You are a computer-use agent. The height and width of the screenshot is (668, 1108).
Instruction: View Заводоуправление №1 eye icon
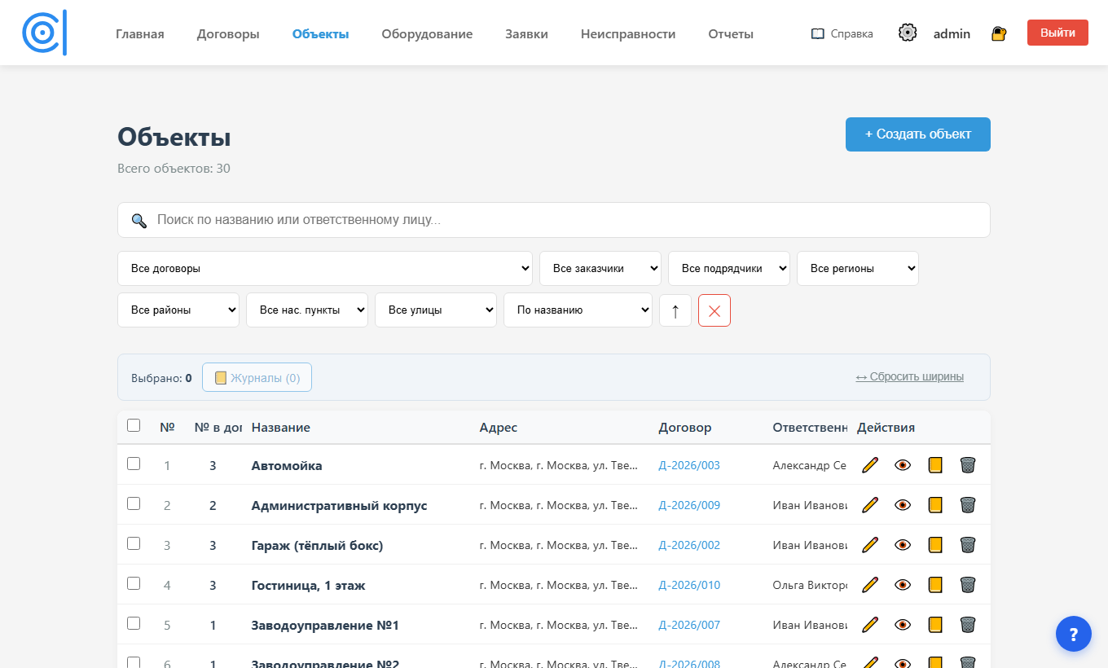click(x=903, y=625)
